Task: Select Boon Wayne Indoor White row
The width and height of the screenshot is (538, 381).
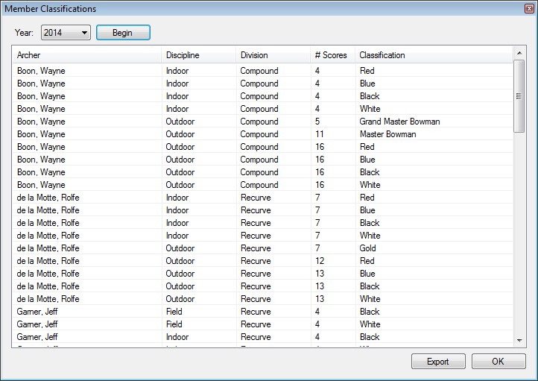Action: click(x=263, y=109)
